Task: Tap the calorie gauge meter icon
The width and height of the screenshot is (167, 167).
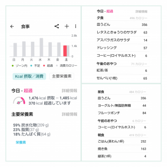Action: [x=19, y=101]
